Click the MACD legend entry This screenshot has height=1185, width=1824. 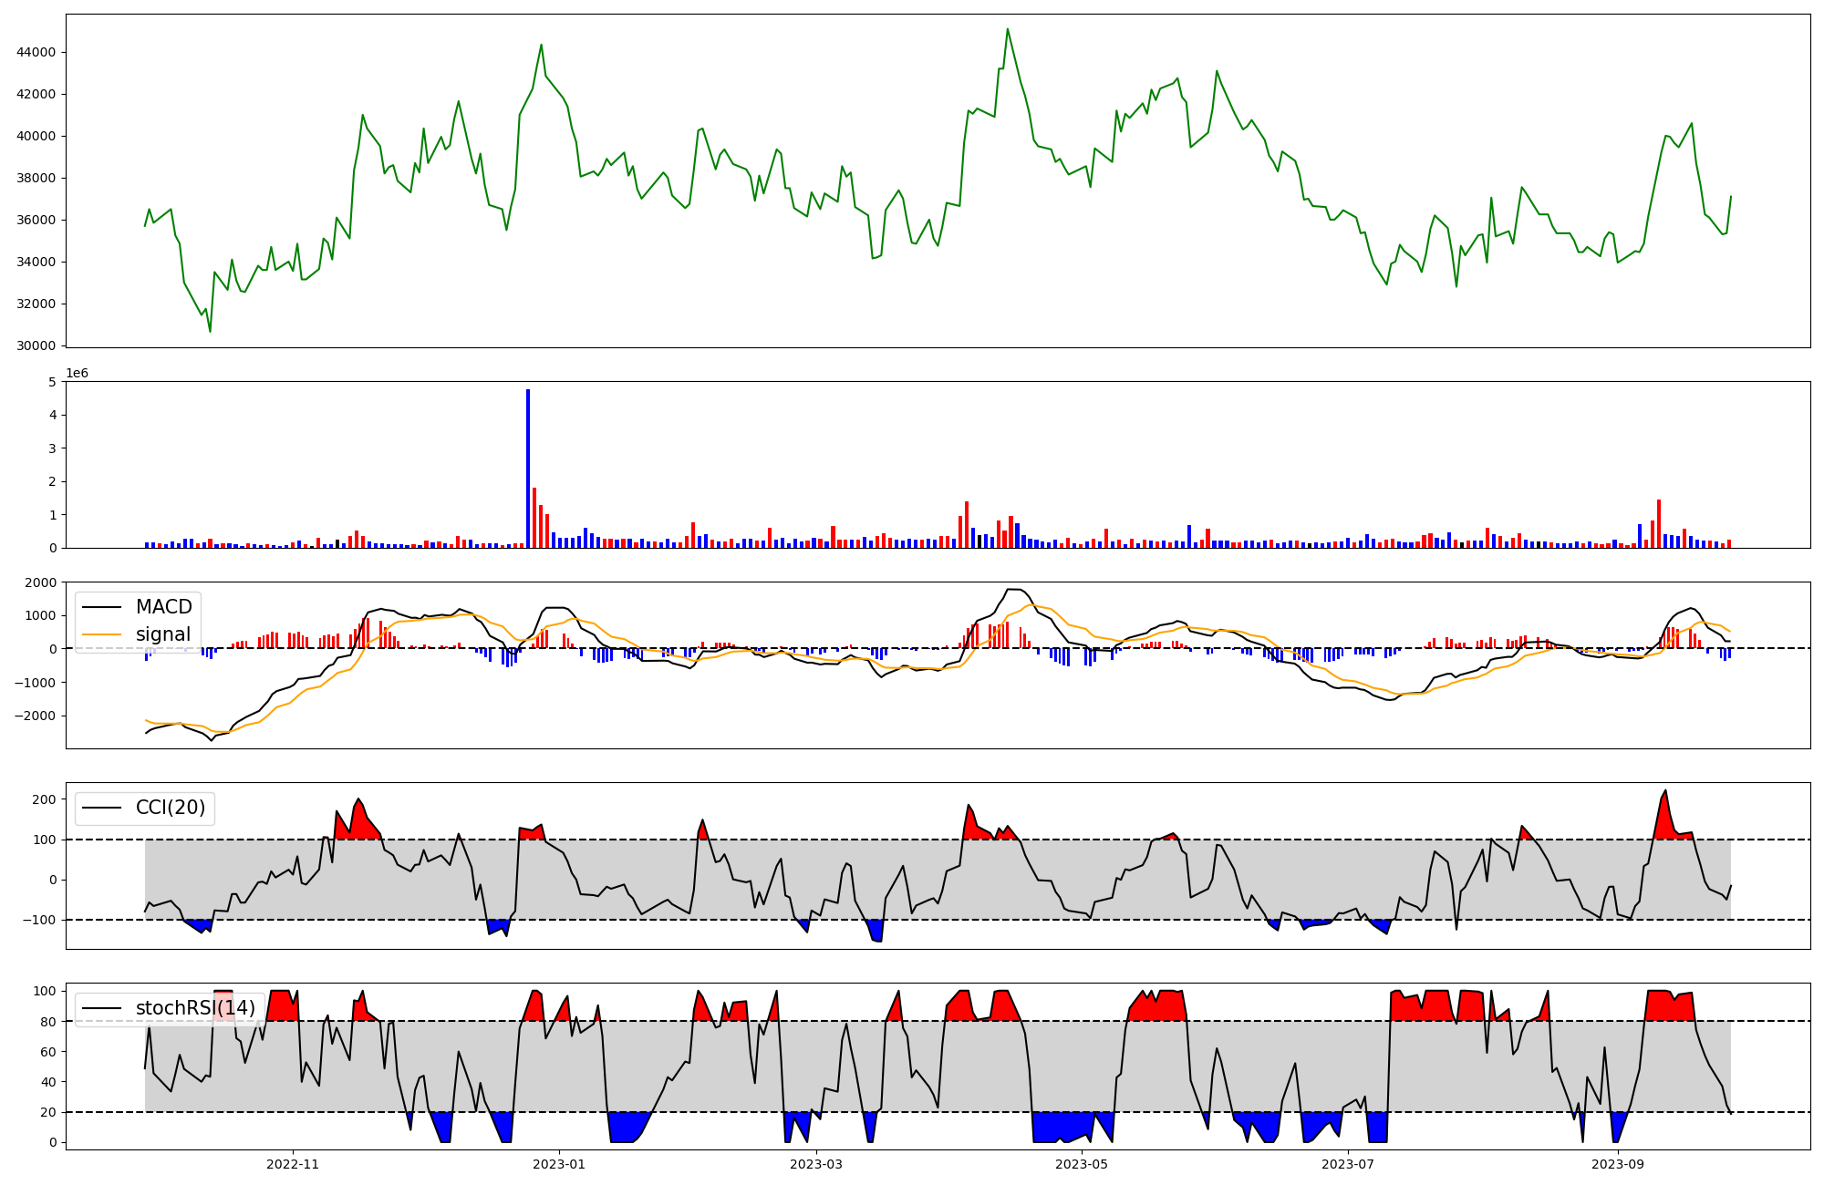[163, 607]
